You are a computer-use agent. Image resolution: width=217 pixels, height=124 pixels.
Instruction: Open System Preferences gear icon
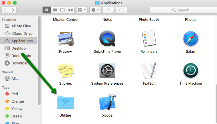coord(107,70)
